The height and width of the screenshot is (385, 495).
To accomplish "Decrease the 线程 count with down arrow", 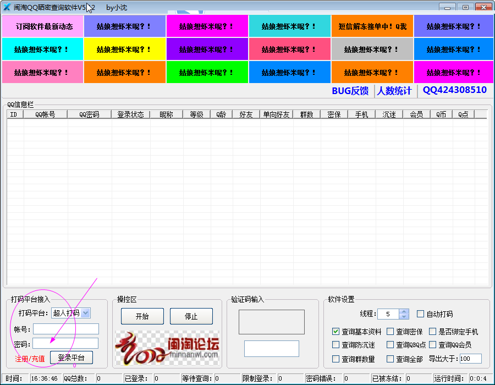I will pyautogui.click(x=404, y=316).
